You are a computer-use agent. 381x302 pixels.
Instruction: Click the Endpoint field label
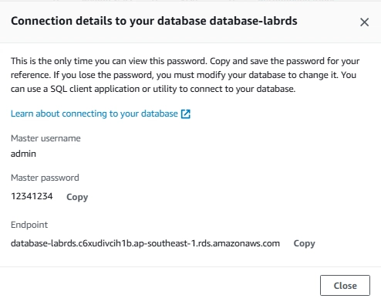[29, 225]
